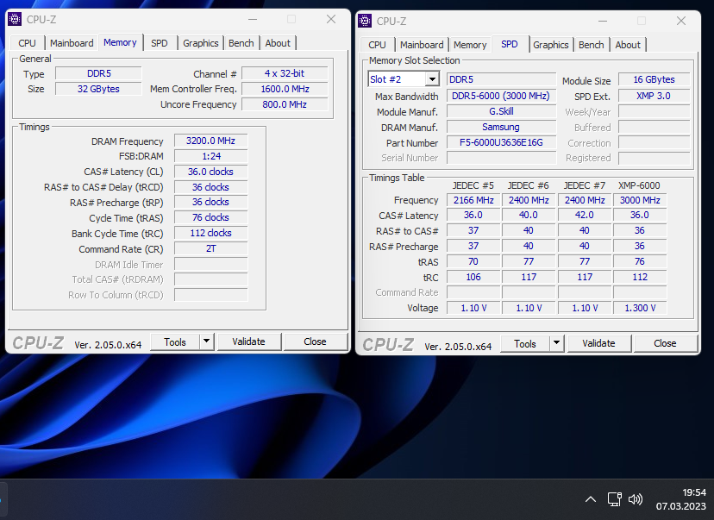Image resolution: width=714 pixels, height=520 pixels.
Task: Open About tab in right CPU-Z window
Action: 628,45
